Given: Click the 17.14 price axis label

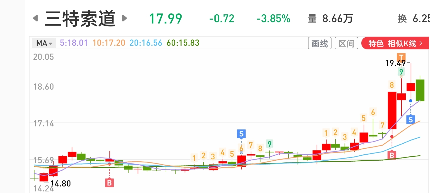Looking at the screenshot, I should click(43, 124).
